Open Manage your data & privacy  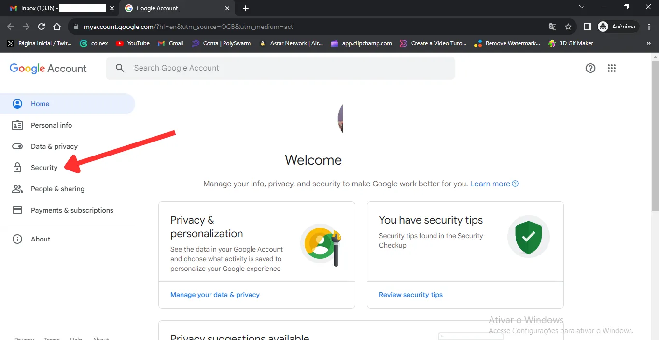click(215, 295)
